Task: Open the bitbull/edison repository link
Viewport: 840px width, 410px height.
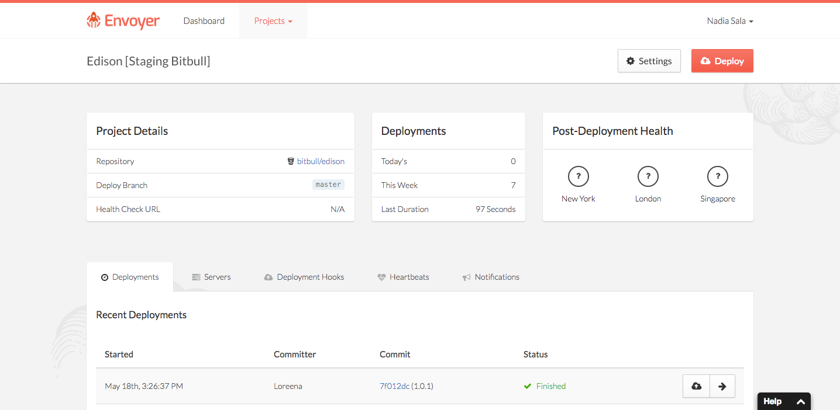Action: 321,161
